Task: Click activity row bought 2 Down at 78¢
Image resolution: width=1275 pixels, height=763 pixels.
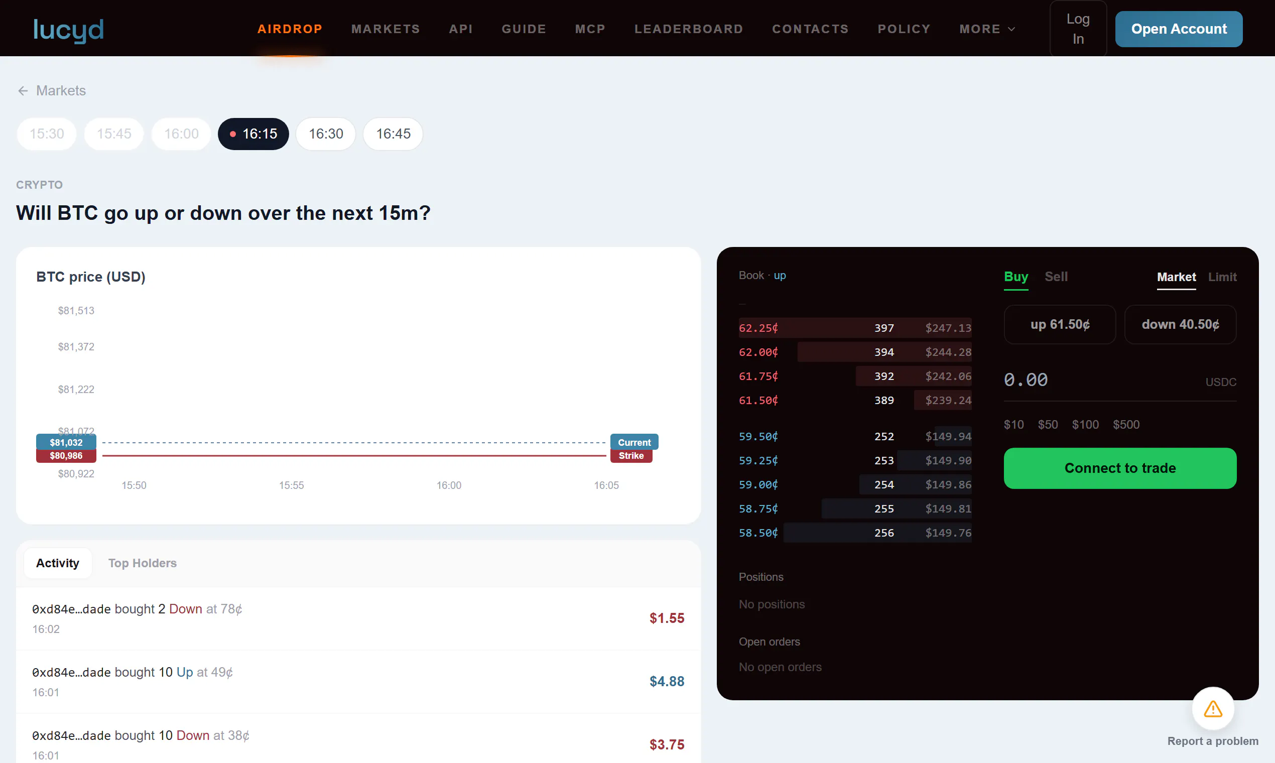Action: coord(358,618)
